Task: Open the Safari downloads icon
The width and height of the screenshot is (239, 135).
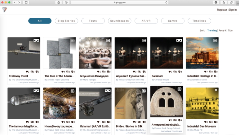Action: (216, 2)
